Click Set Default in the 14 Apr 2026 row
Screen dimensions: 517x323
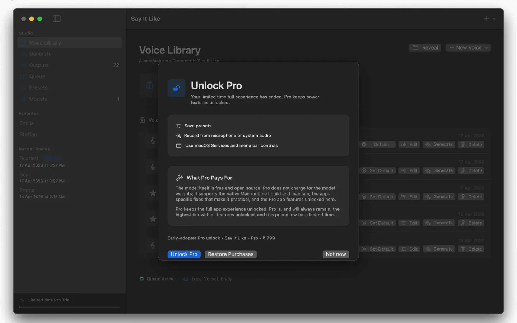pyautogui.click(x=377, y=249)
